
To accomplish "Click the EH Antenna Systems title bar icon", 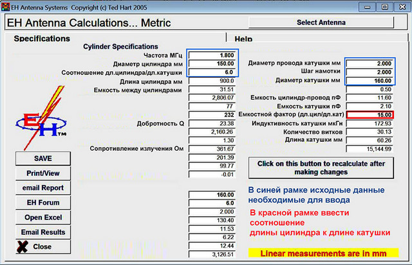I will [x=5, y=7].
